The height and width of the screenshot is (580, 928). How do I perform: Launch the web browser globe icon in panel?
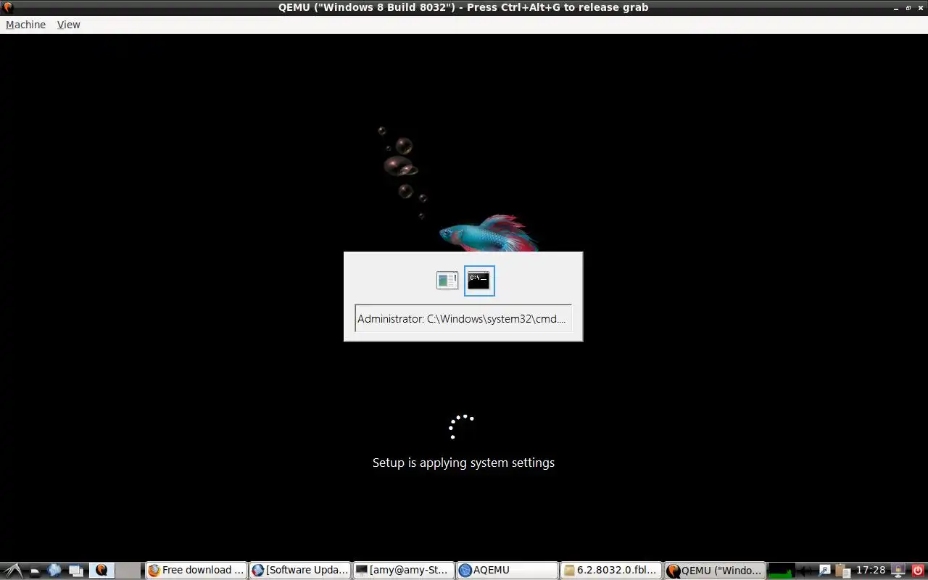pyautogui.click(x=54, y=571)
